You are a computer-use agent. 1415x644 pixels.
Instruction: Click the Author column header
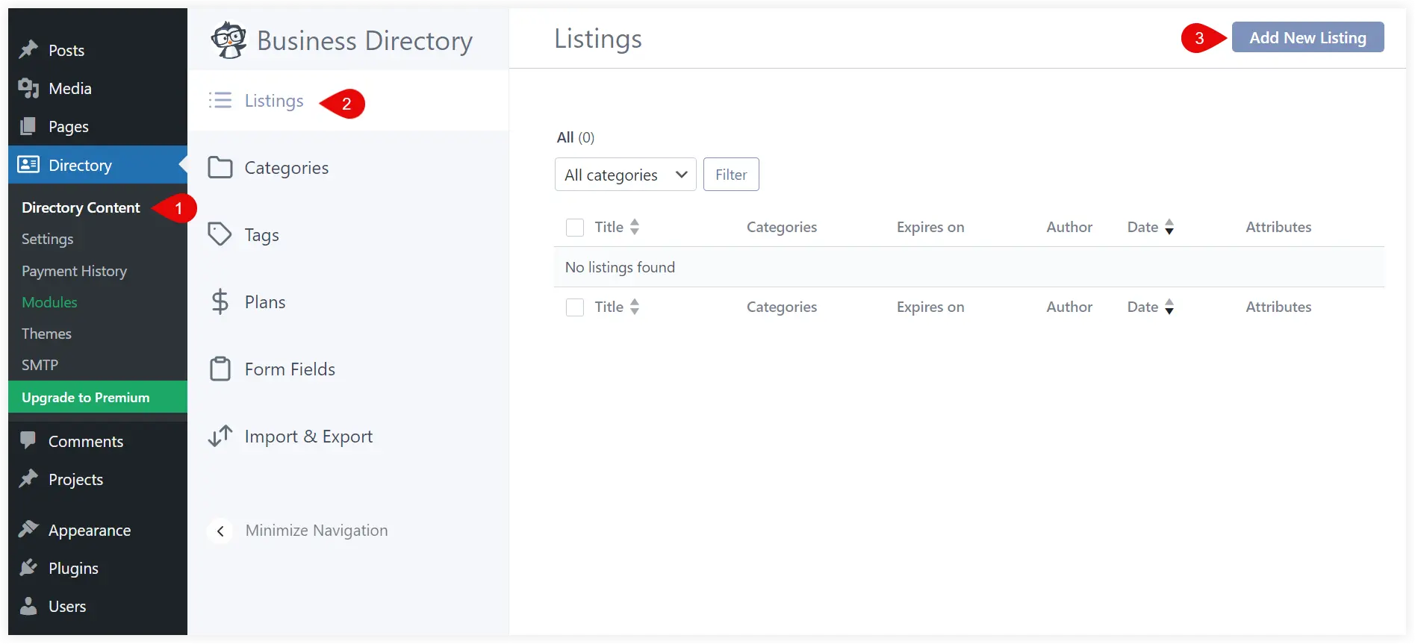[1069, 227]
